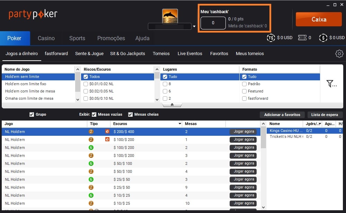Image resolution: width=346 pixels, height=213 pixels.
Task: Click the down arrow in the Nome do Jogo list scrollbar
Action: (x=78, y=99)
